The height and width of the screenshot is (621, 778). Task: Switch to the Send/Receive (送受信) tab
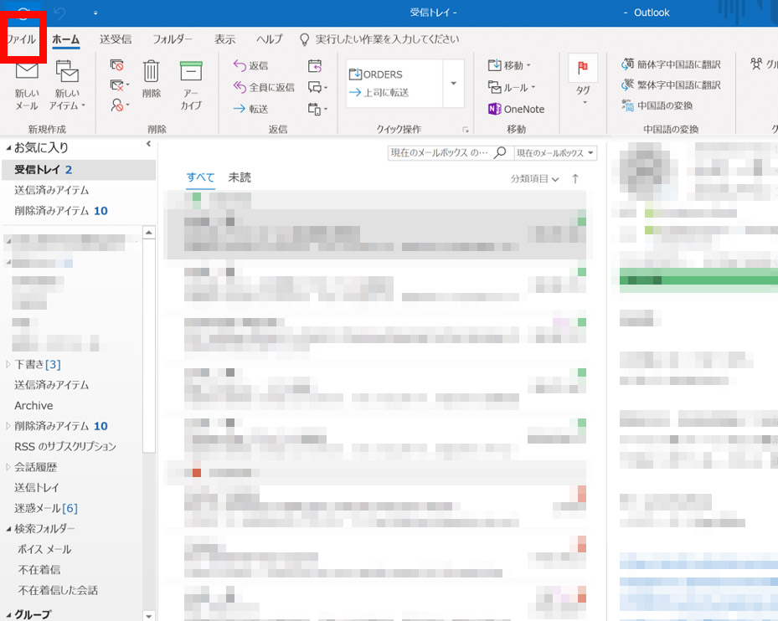(115, 39)
